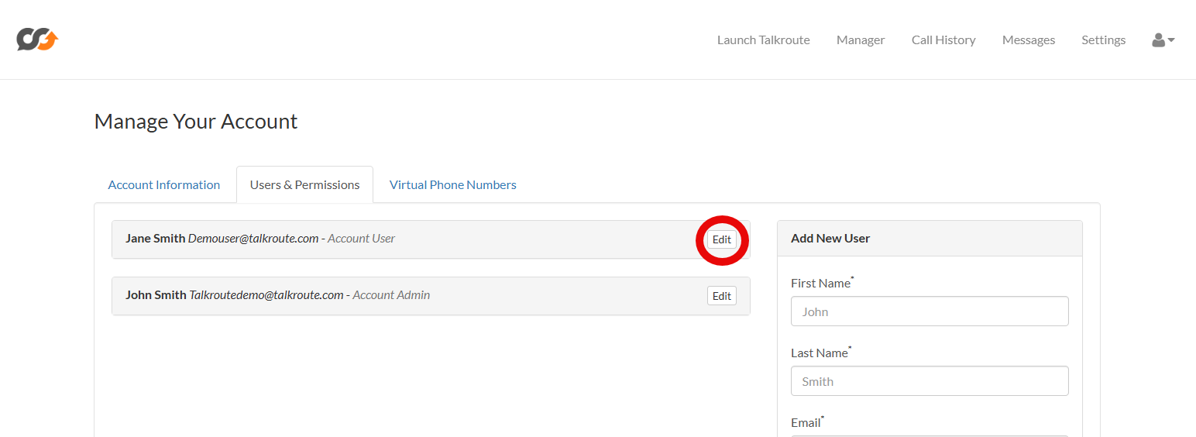1196x437 pixels.
Task: Click the Talkroute logo icon
Action: click(37, 40)
